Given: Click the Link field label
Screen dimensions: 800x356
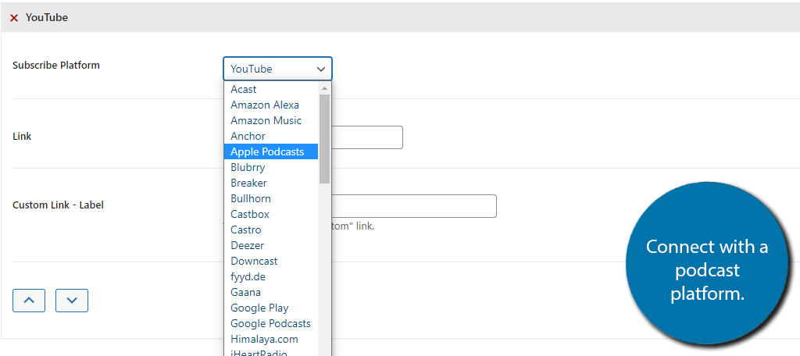Looking at the screenshot, I should click(x=22, y=136).
